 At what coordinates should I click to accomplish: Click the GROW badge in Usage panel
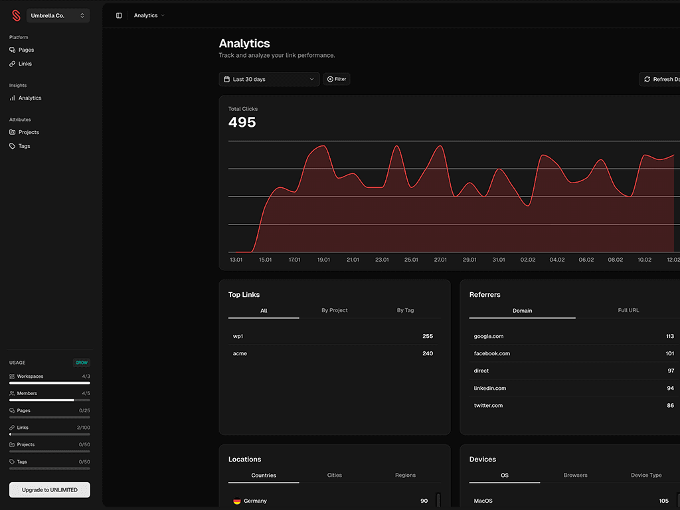click(81, 363)
